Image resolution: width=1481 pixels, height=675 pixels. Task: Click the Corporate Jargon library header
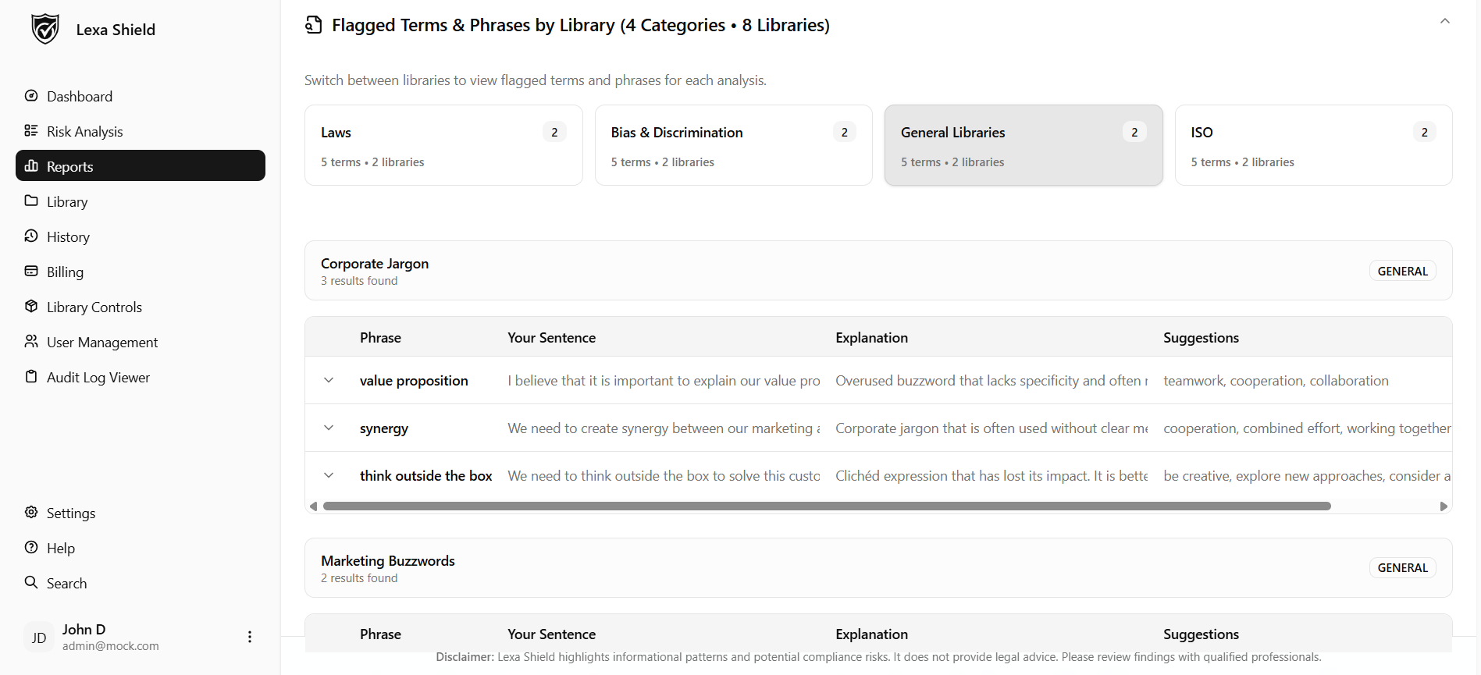click(878, 271)
